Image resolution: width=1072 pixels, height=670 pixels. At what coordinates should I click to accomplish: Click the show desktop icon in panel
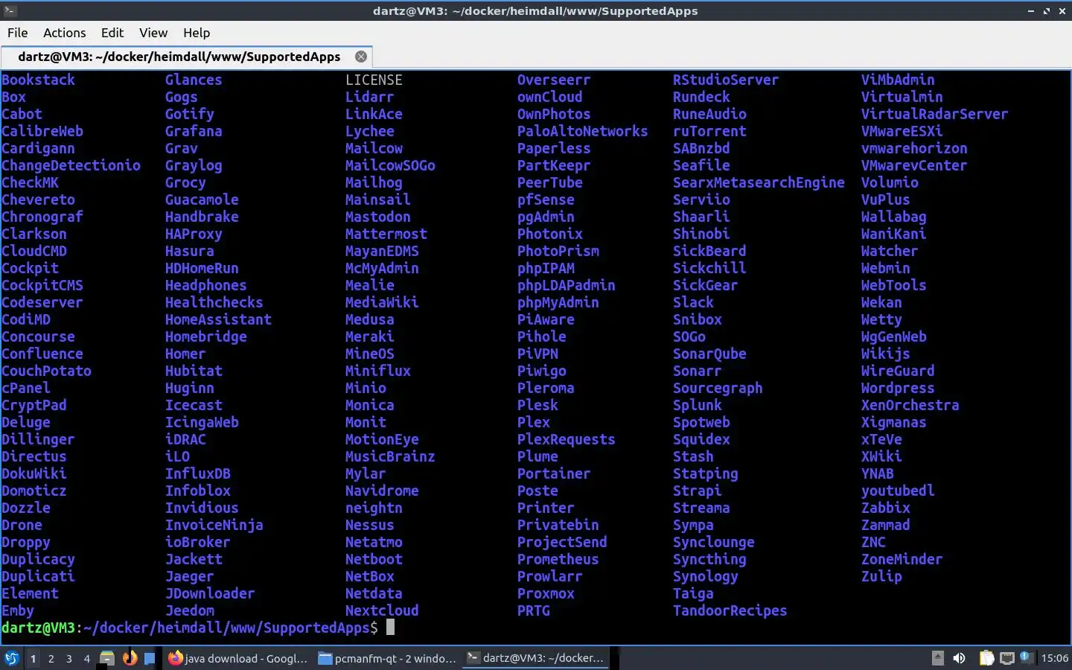[x=150, y=658]
